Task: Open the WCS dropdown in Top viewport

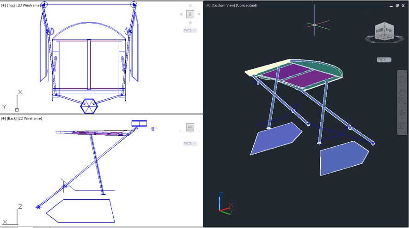Action: click(189, 30)
